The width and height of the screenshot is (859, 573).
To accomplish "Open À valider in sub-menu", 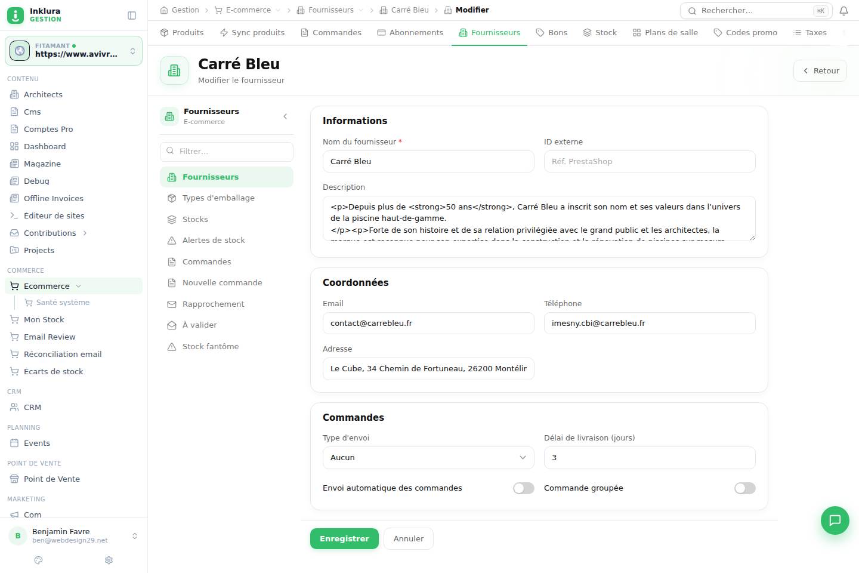I will (x=227, y=325).
